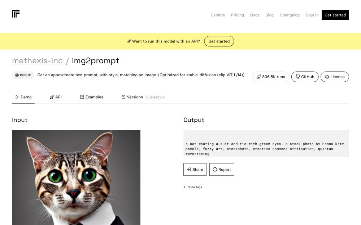Click Sign in link
Viewport: 361px width, 225px height.
(312, 15)
